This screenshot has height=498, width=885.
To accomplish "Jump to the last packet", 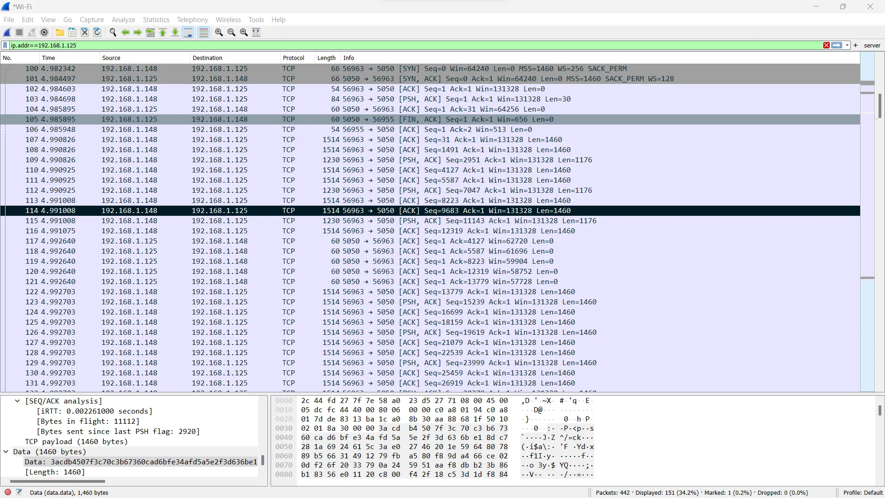I will (x=175, y=32).
